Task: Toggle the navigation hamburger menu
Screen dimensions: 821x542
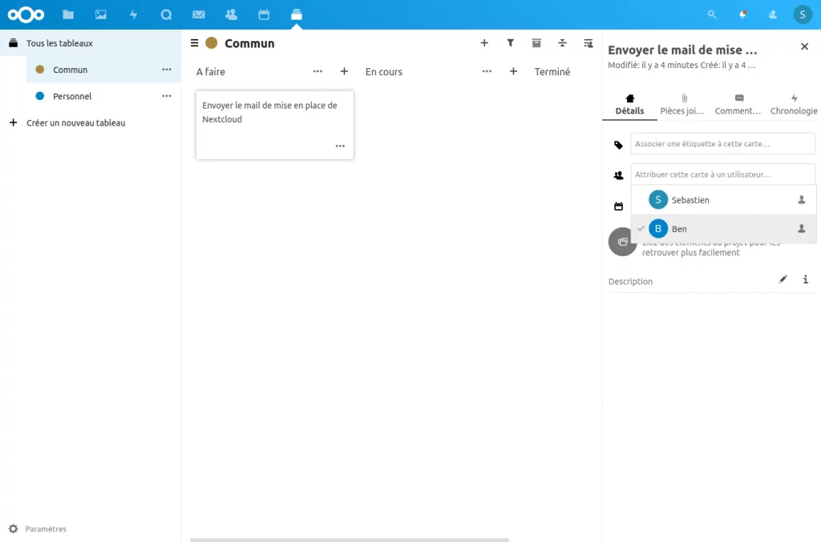Action: [194, 43]
